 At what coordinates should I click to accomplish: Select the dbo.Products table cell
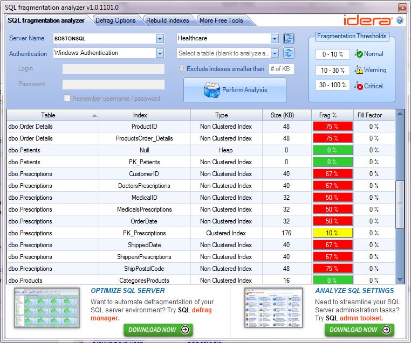click(x=52, y=280)
